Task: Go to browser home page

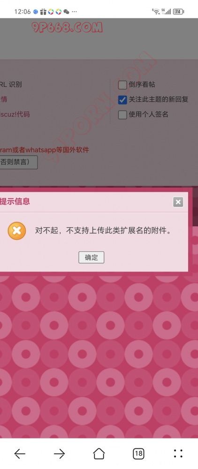Action: [99, 454]
